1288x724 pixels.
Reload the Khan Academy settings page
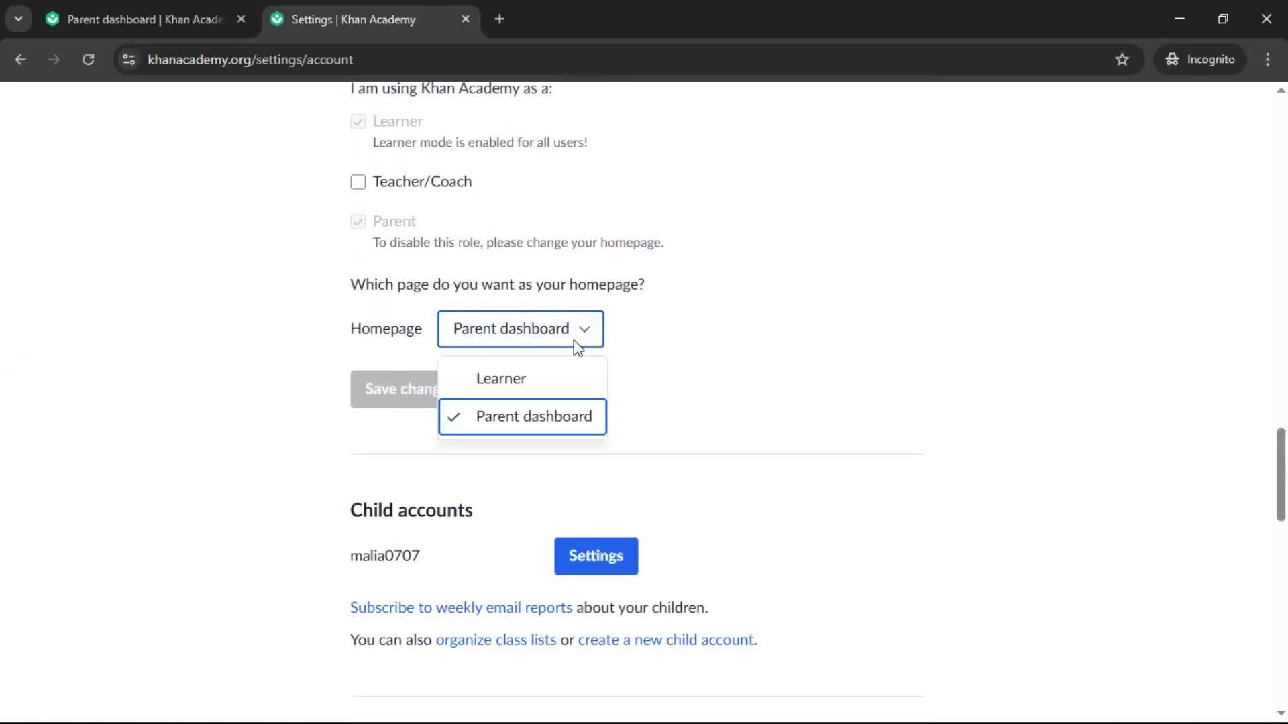(x=88, y=59)
